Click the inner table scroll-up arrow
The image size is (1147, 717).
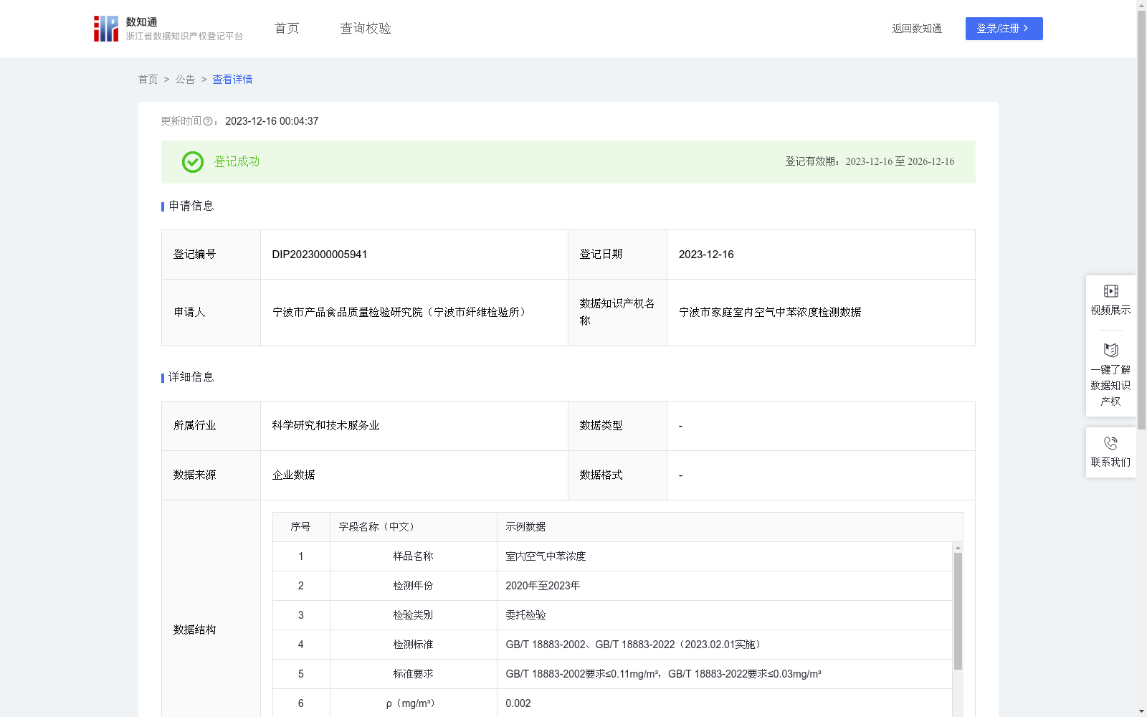coord(958,548)
